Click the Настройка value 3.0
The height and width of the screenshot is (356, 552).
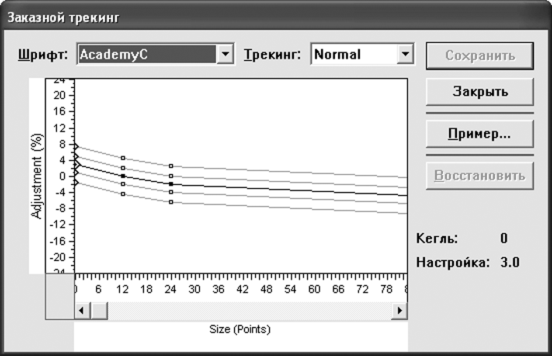coord(510,262)
